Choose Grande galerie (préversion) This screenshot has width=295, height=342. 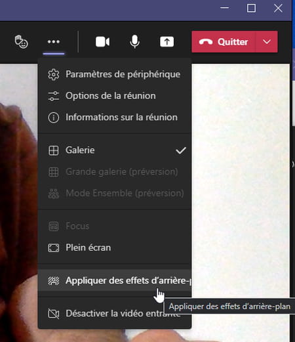(x=115, y=172)
